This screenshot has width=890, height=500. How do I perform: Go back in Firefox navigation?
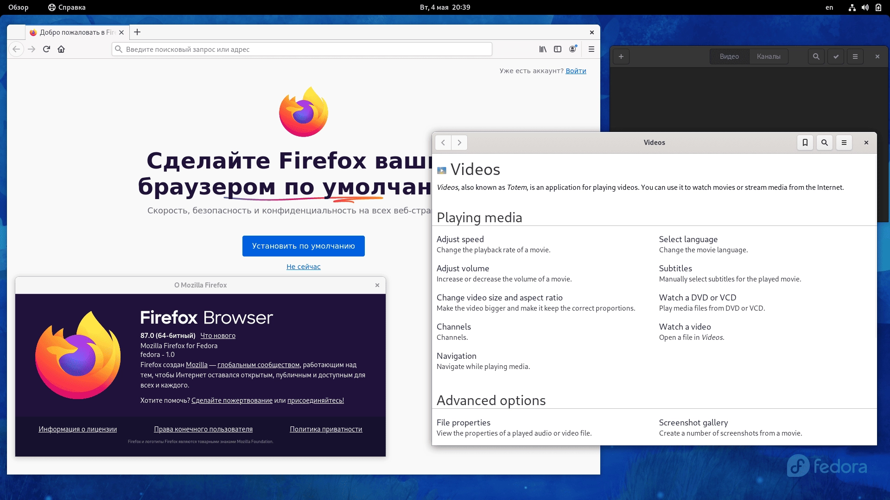(x=16, y=49)
